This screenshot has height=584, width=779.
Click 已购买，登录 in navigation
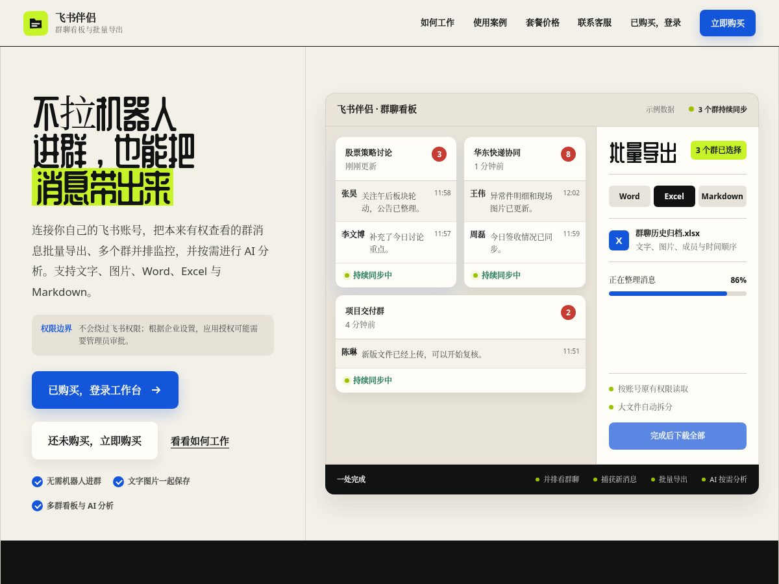(656, 23)
